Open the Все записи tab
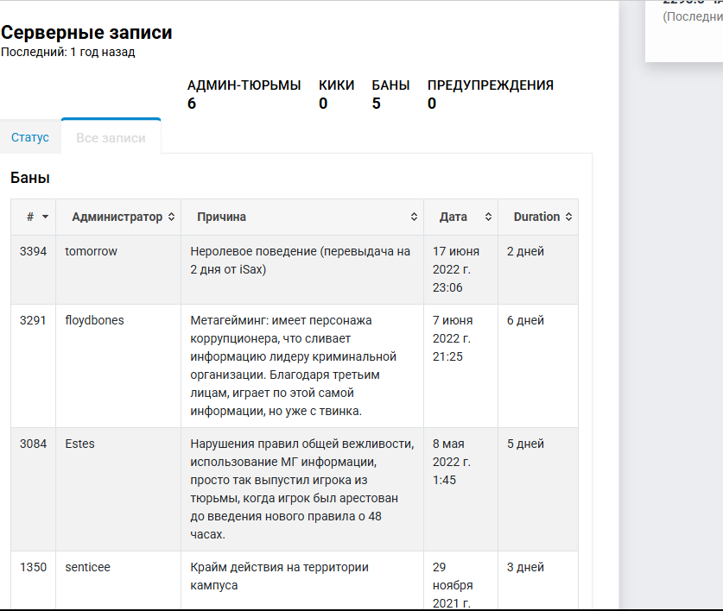This screenshot has width=723, height=611. click(111, 137)
